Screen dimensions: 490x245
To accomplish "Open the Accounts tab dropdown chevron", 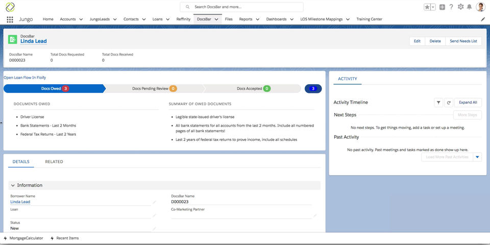I will click(81, 19).
